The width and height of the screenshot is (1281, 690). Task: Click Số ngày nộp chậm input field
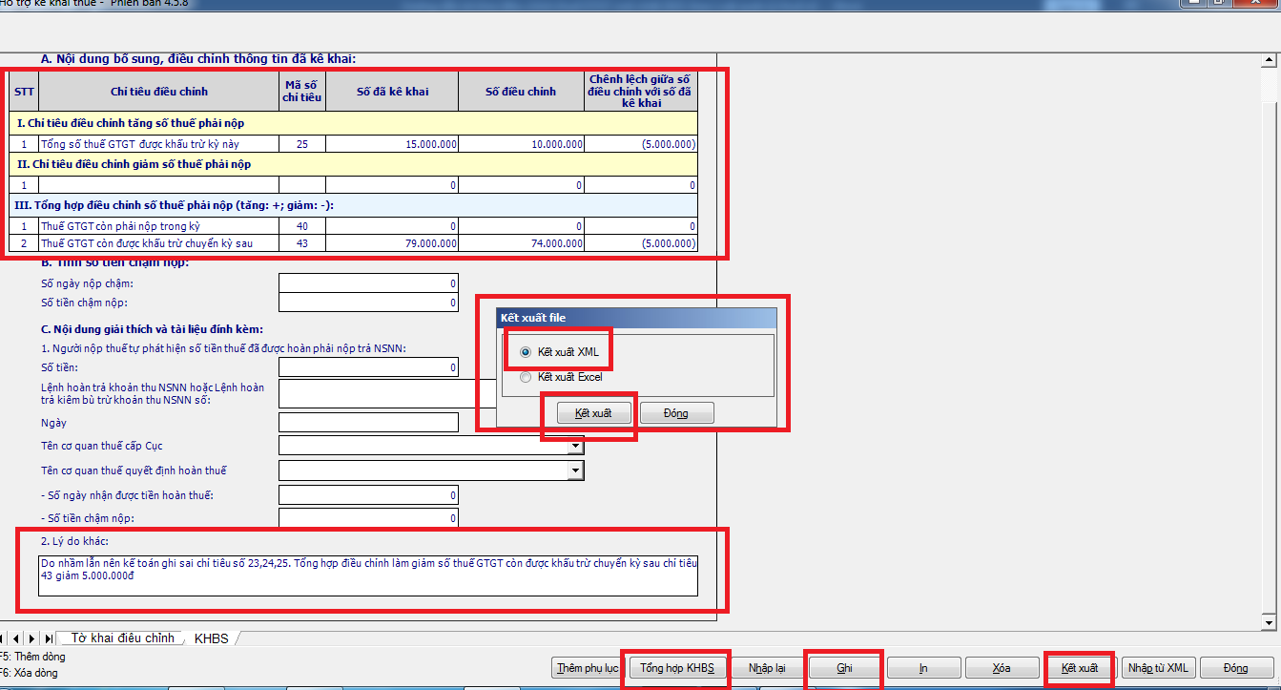[x=368, y=283]
